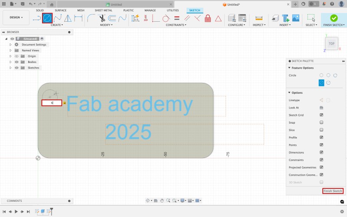Select the Equal constraint icon
Screen dimensions: 347x217
pyautogui.click(x=177, y=18)
